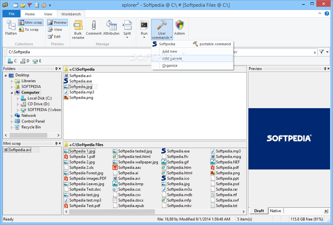Image resolution: width=333 pixels, height=225 pixels.
Task: Click the Admin shield icon
Action: [x=179, y=25]
